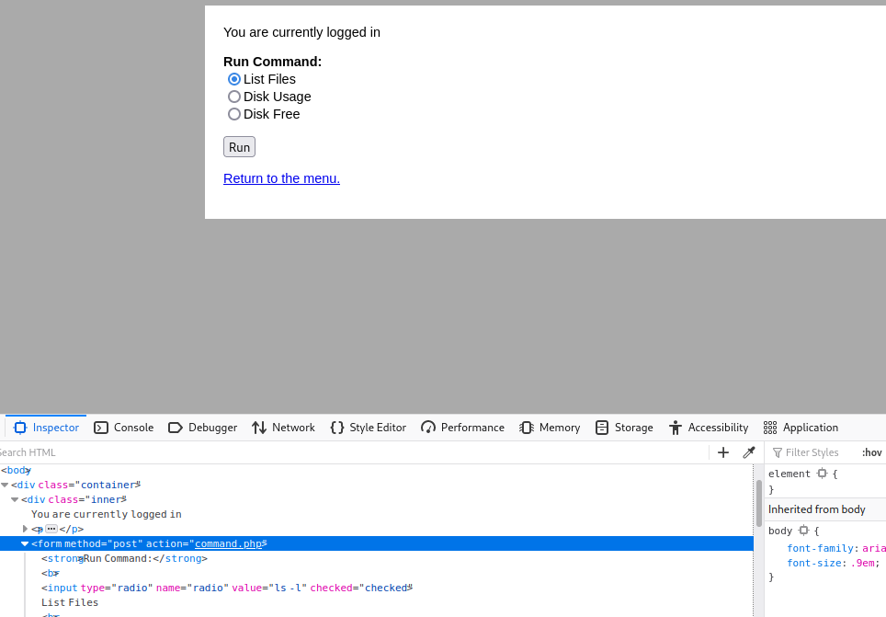Collapse the div class inner node
Viewport: 886px width, 617px height.
(15, 499)
